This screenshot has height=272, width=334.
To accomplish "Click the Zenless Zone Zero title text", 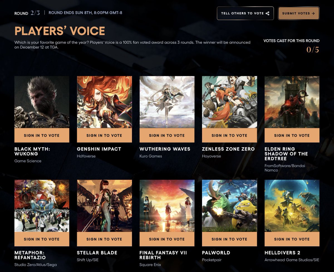I will tap(228, 149).
